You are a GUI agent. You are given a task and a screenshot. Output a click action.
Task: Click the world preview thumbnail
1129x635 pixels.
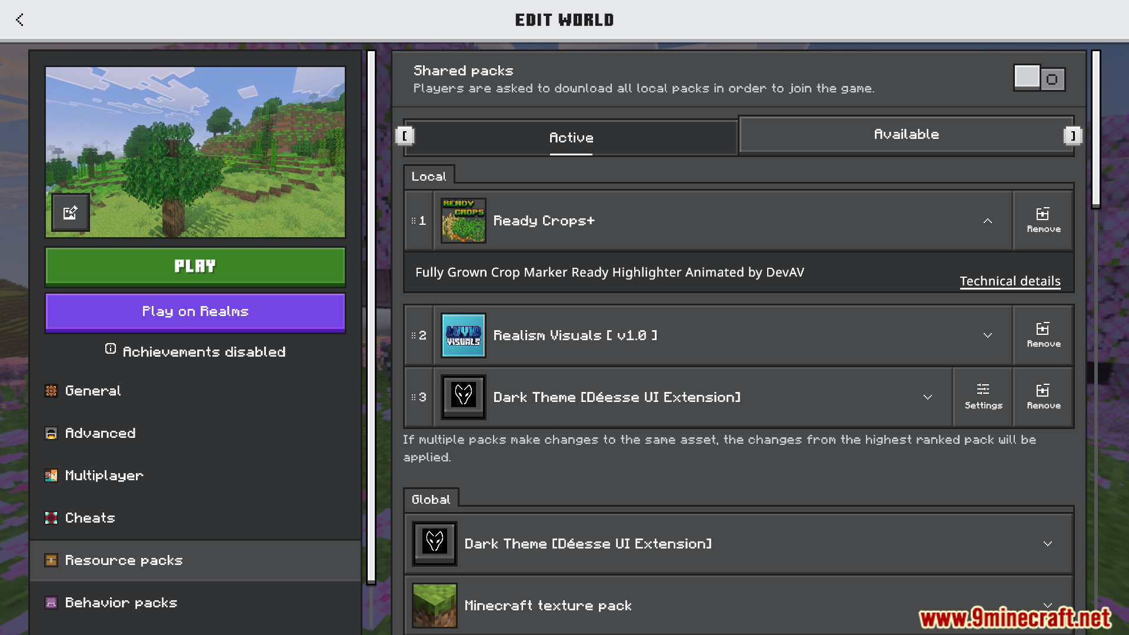tap(195, 152)
